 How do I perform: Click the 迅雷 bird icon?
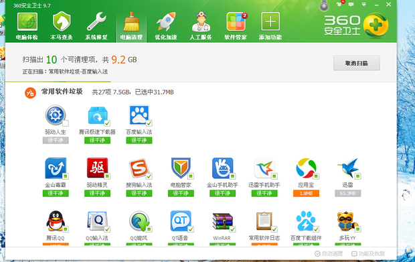point(348,168)
